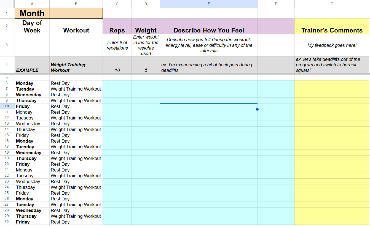
Task: Select row 30 header
Action: [x=7, y=222]
